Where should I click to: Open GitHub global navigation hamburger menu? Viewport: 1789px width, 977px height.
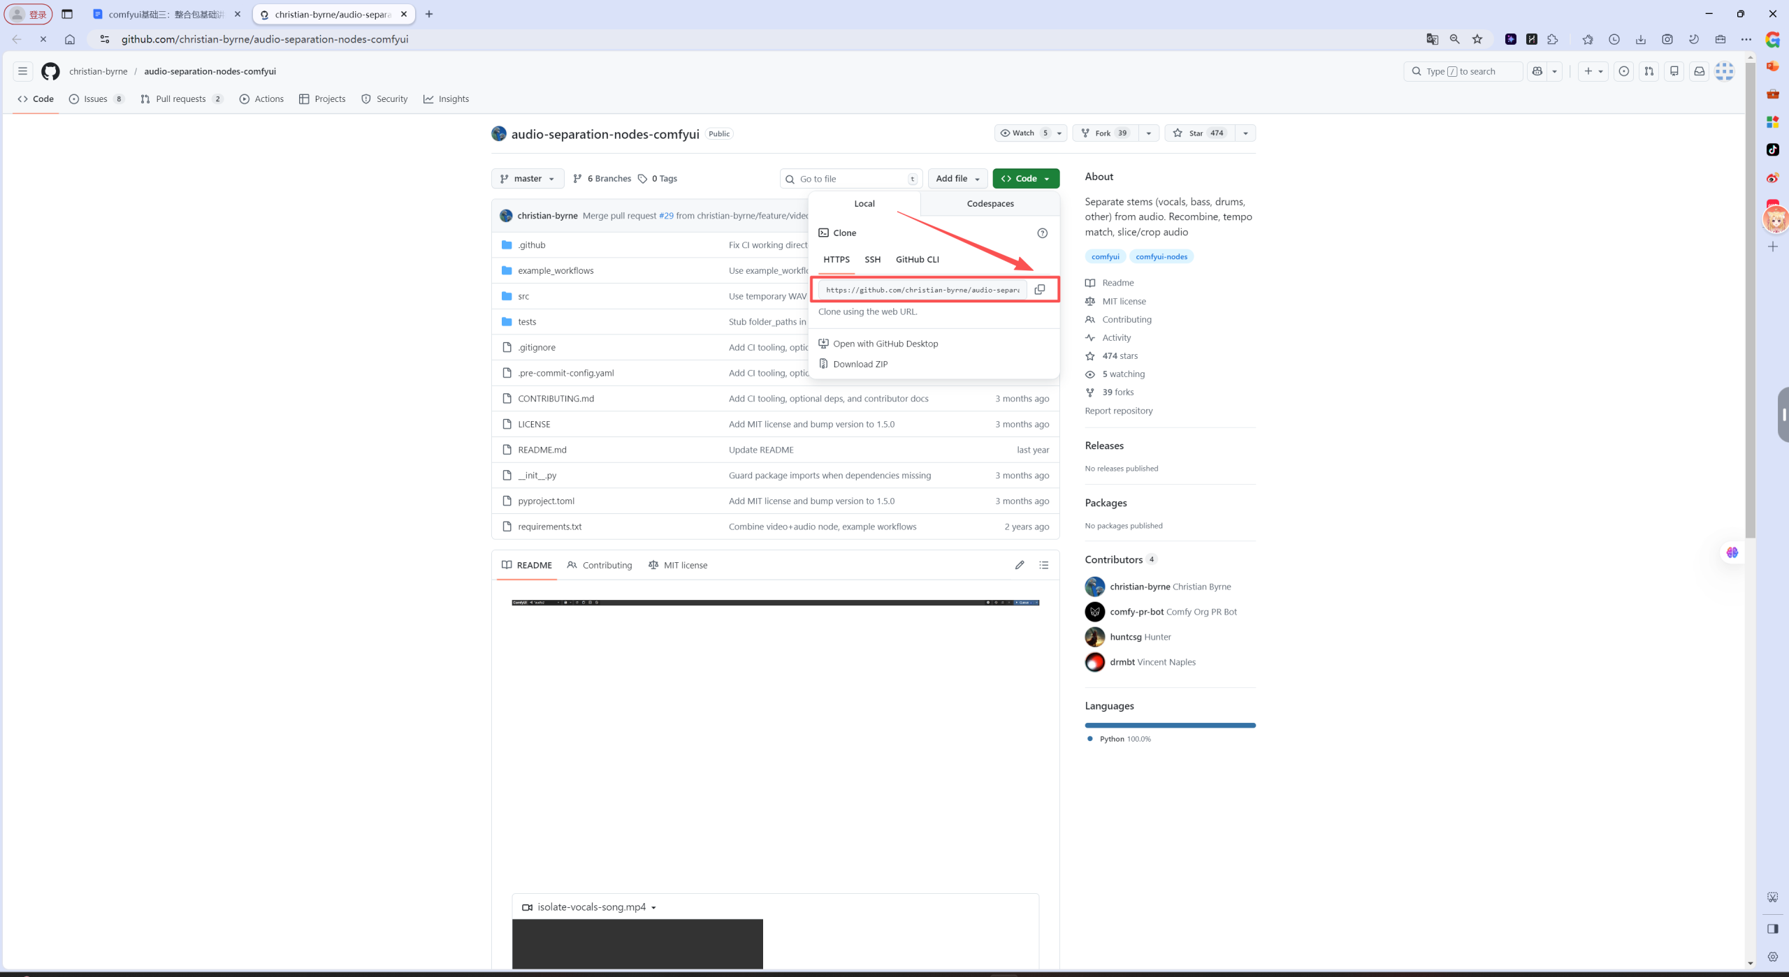click(x=22, y=71)
